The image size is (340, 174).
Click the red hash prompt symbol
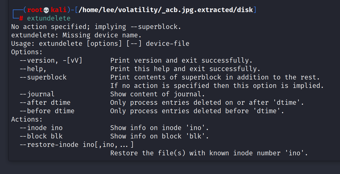click(21, 18)
